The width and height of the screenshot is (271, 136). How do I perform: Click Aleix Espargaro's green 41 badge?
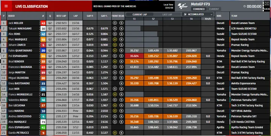[x=43, y=127]
